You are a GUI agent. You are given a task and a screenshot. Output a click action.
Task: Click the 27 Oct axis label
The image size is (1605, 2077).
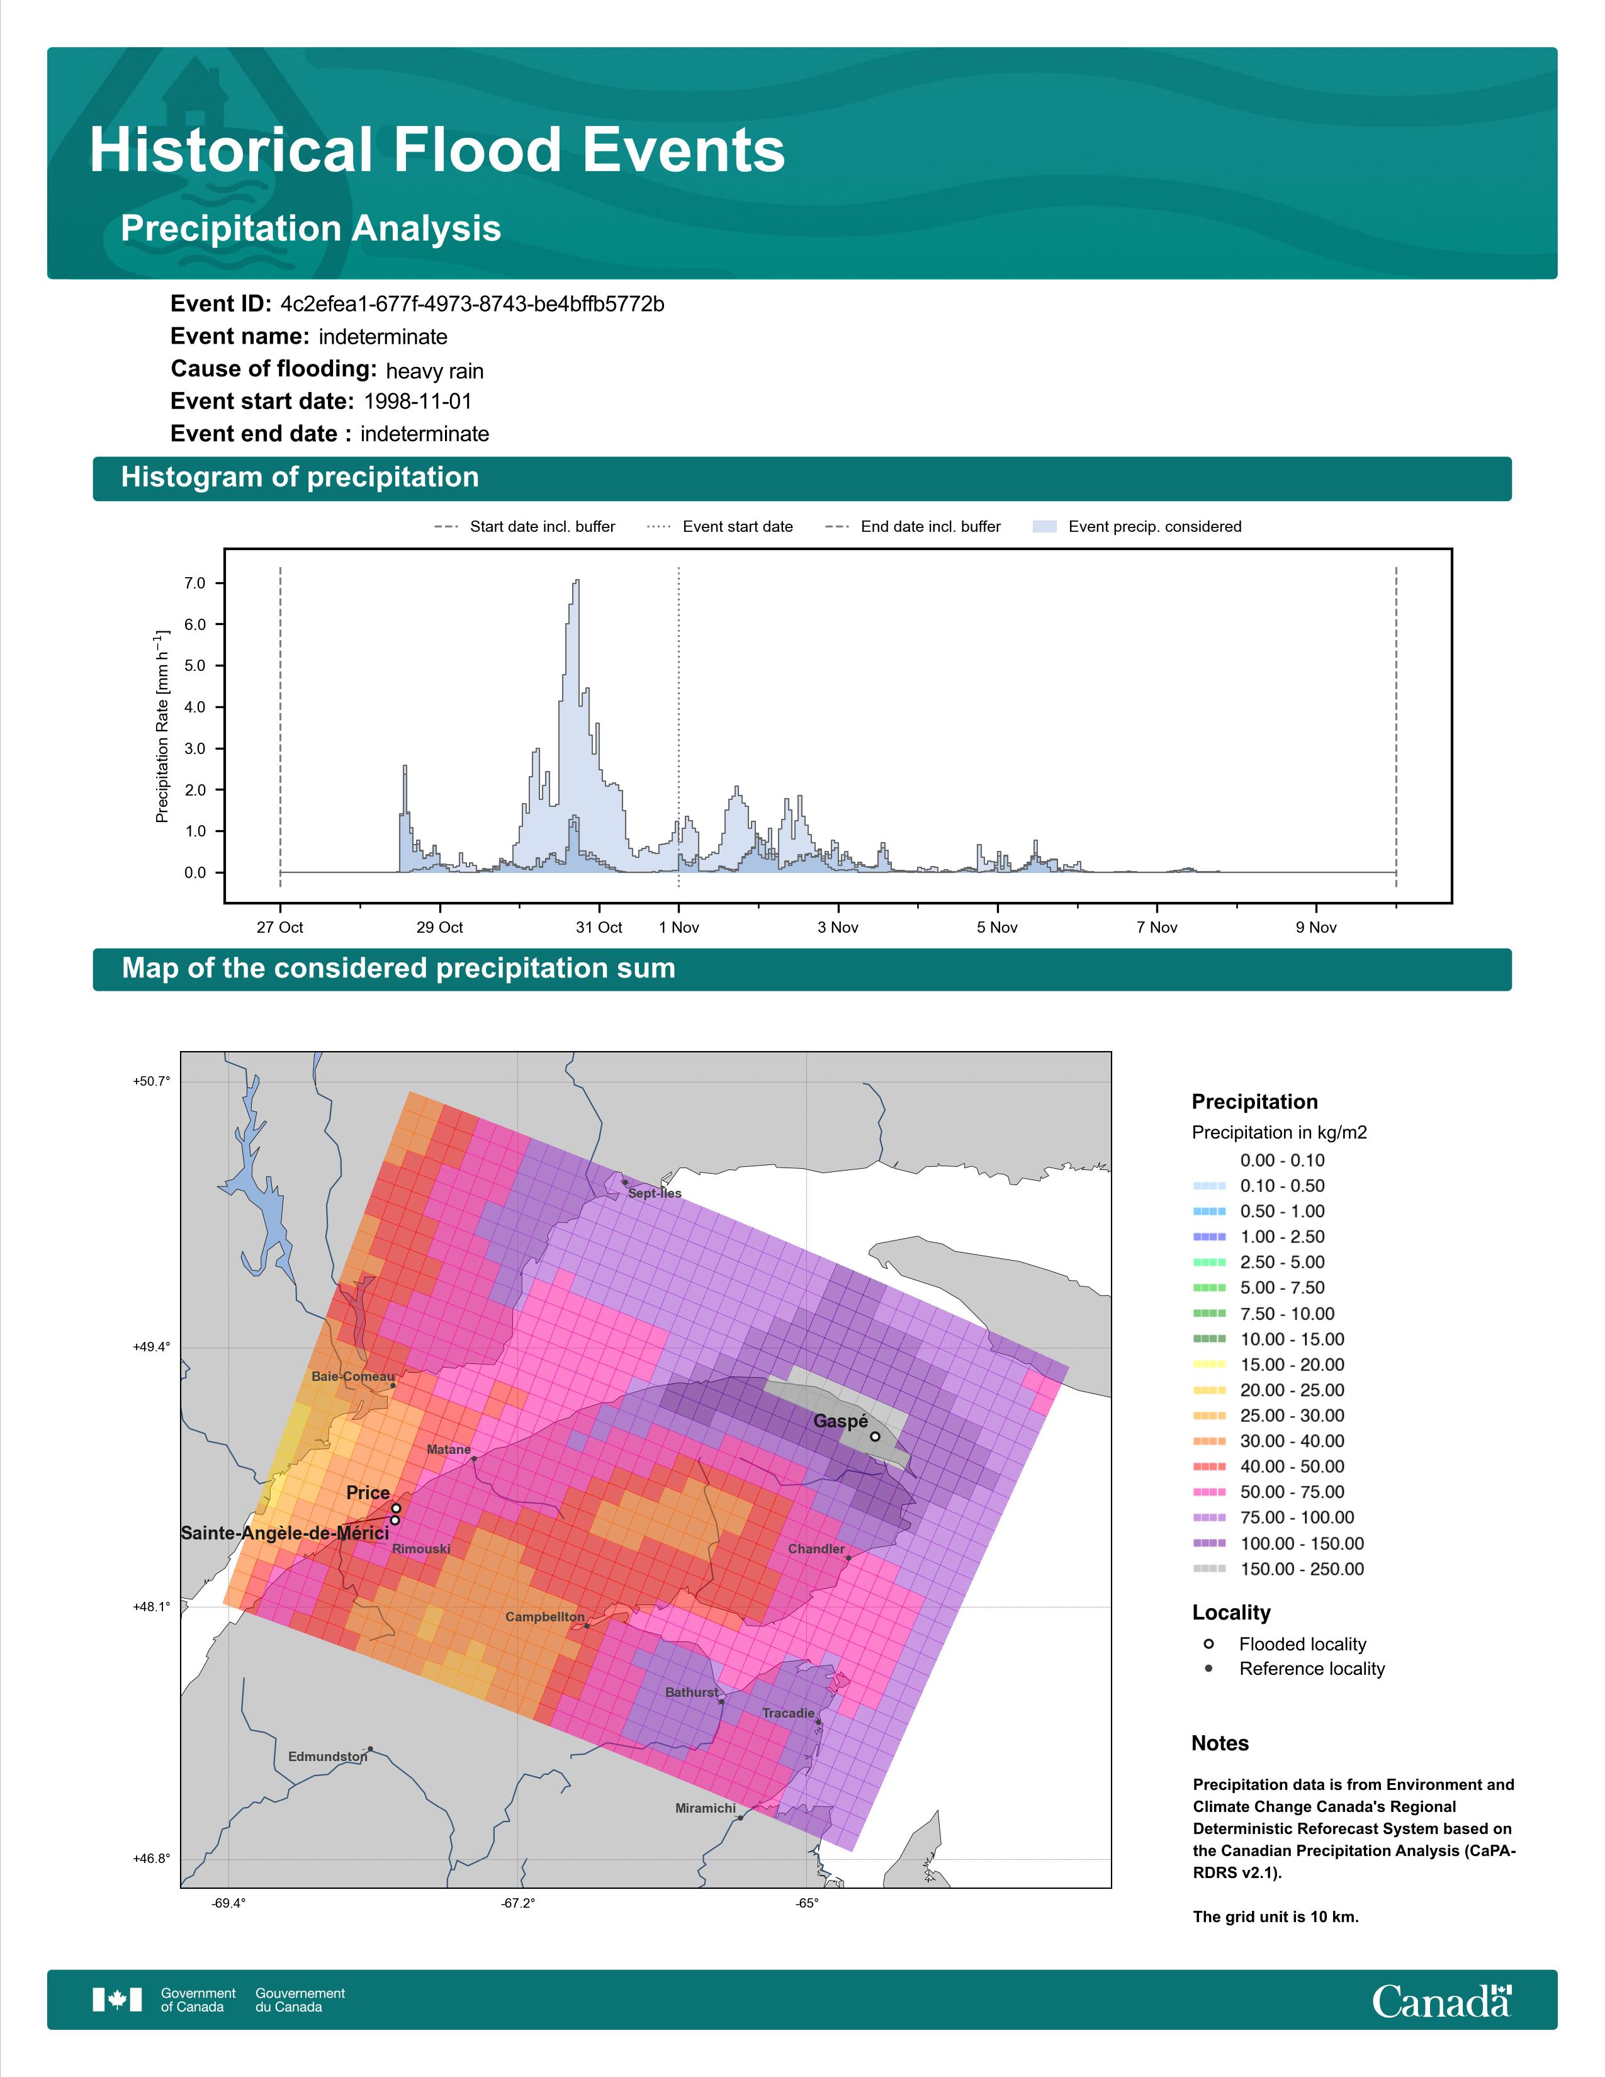(279, 927)
